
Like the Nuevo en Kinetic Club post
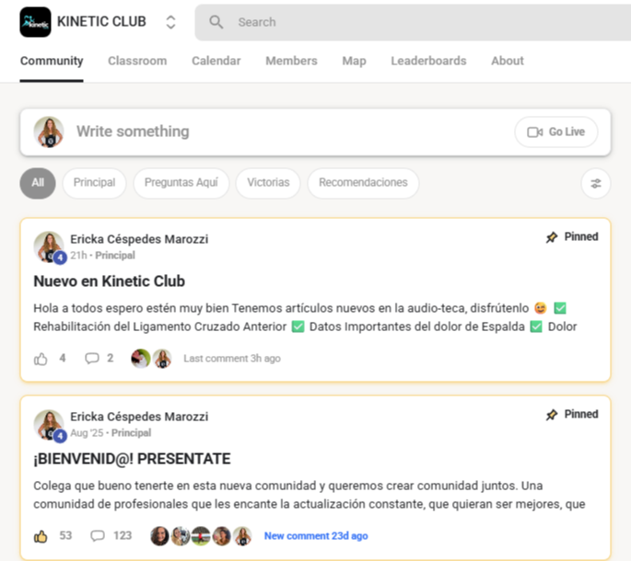tap(41, 359)
